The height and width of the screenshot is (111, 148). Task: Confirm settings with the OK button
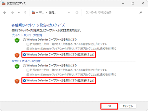click(109, 106)
